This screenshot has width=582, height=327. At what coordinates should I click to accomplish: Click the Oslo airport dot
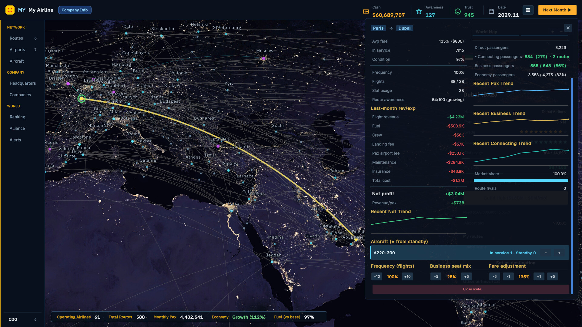point(126,33)
